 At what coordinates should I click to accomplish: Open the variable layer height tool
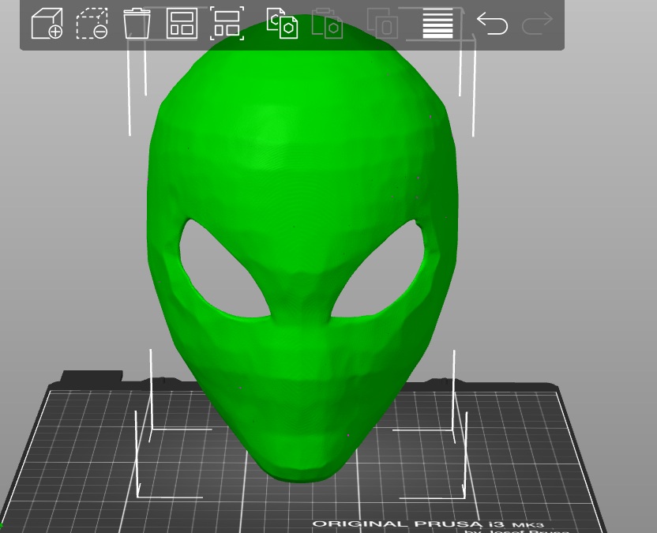pyautogui.click(x=437, y=24)
